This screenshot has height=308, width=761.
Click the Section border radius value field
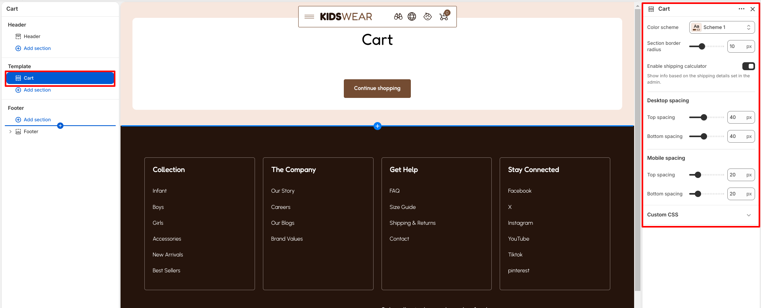pyautogui.click(x=741, y=46)
